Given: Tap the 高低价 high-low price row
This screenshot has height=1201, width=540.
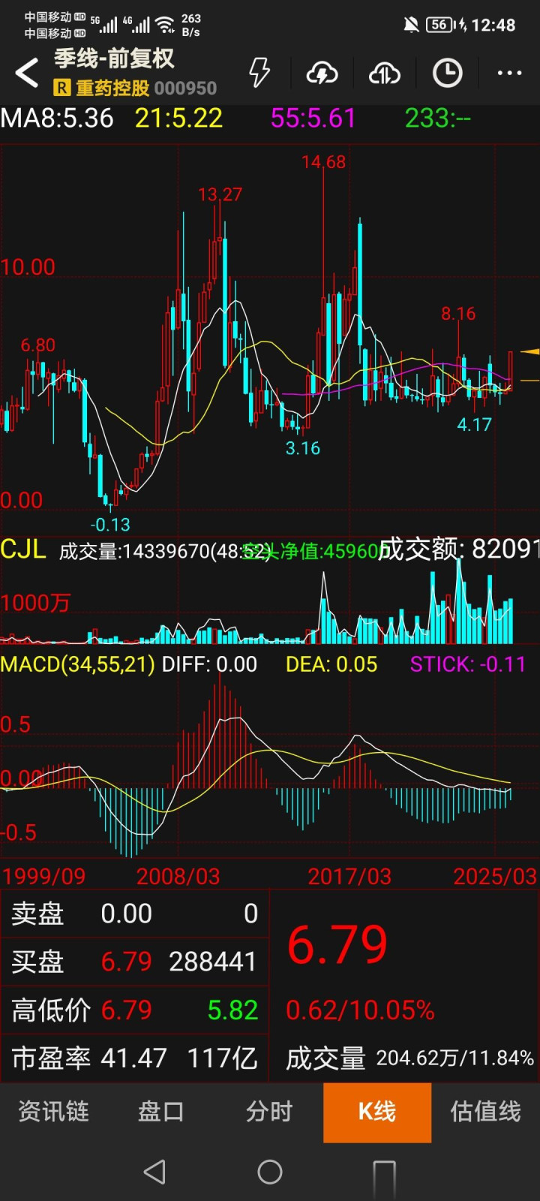Looking at the screenshot, I should (135, 1010).
